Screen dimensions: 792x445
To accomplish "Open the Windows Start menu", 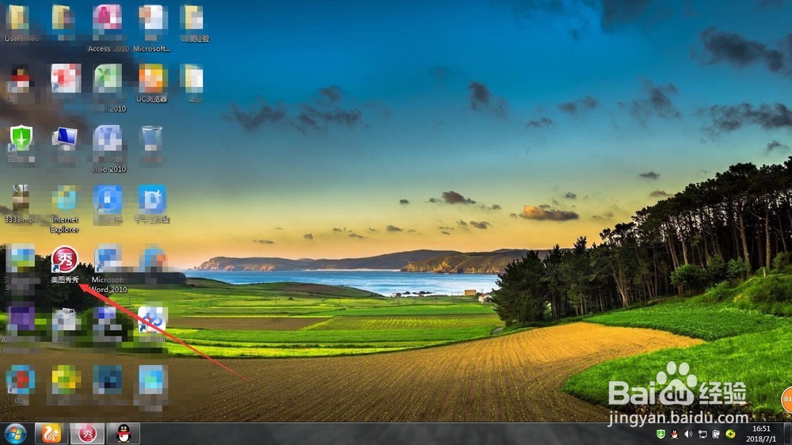I will [15, 433].
